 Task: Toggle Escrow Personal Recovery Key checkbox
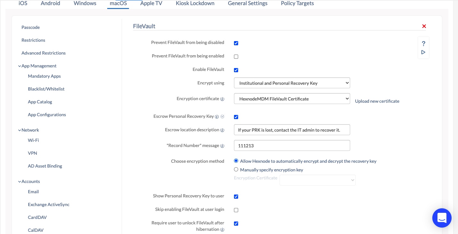[236, 117]
